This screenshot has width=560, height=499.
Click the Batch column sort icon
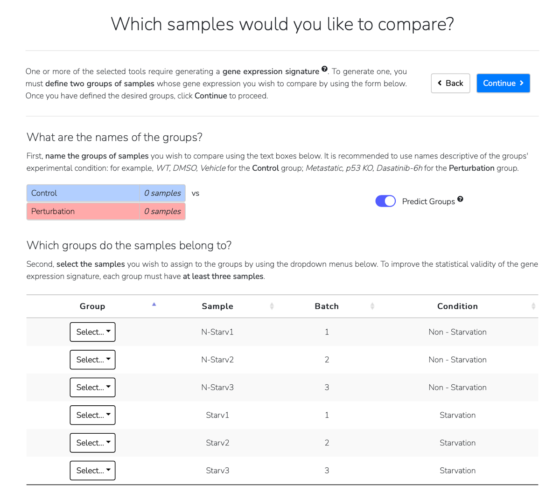[372, 306]
